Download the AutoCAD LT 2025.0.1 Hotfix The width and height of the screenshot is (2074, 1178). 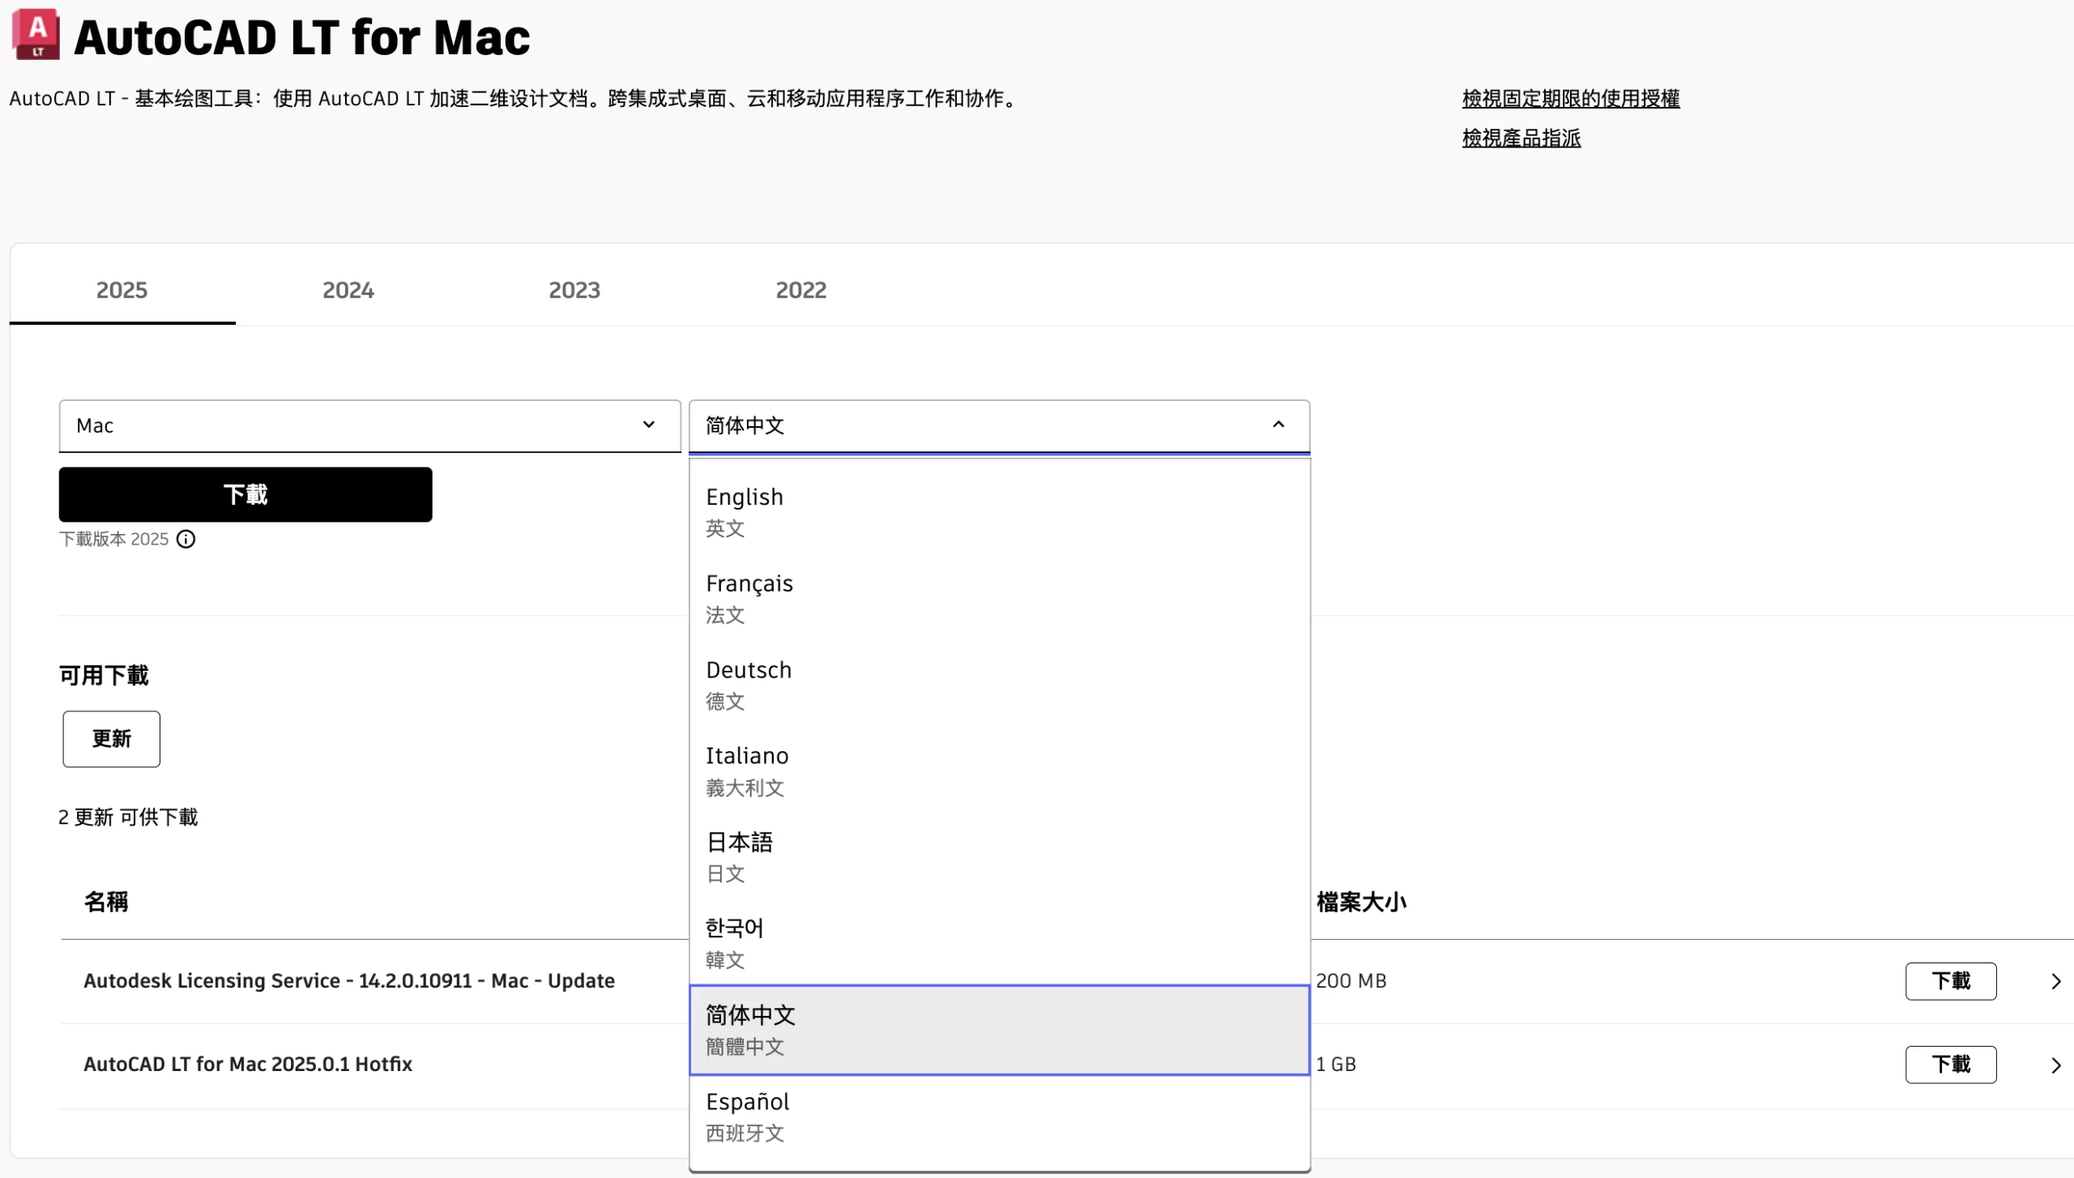tap(1950, 1065)
